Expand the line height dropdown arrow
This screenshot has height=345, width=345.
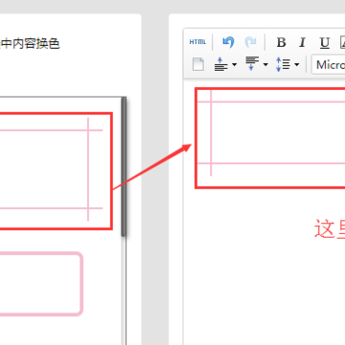(296, 65)
